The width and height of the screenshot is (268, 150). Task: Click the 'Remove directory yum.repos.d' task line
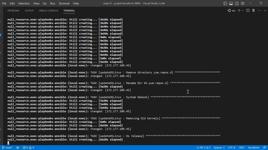pos(114,72)
